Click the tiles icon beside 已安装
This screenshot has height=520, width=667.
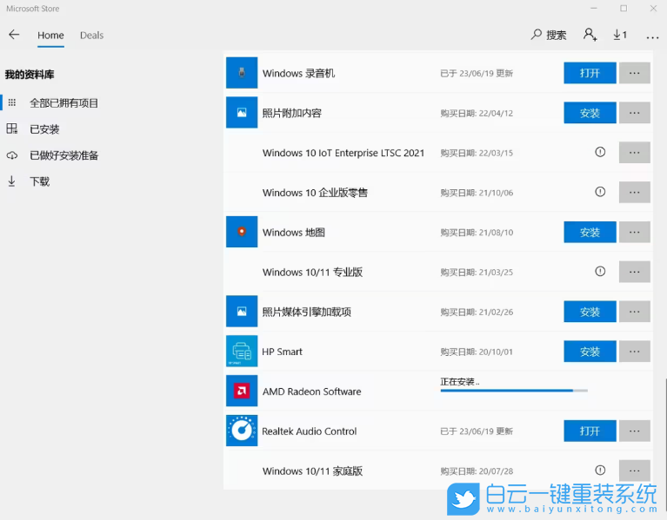click(x=12, y=128)
